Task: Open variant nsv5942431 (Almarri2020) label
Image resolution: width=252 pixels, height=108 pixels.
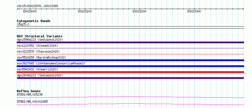Action: (37, 69)
